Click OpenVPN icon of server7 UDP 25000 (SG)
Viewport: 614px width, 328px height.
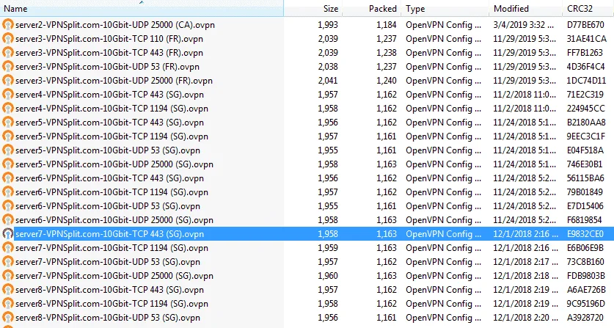(x=8, y=276)
